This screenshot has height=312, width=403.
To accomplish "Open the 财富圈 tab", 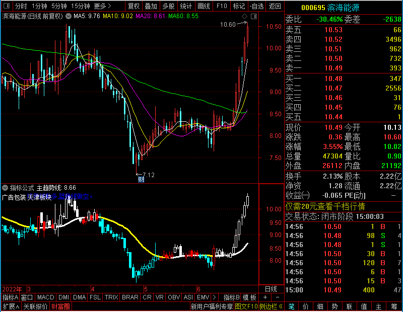I will click(x=60, y=306).
